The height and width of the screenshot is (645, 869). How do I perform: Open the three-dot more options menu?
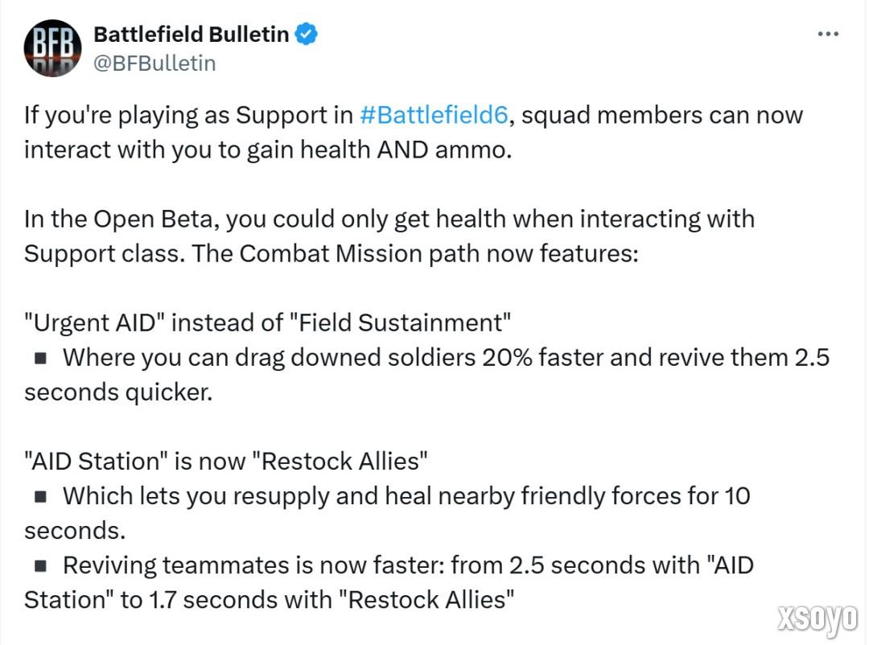828,35
